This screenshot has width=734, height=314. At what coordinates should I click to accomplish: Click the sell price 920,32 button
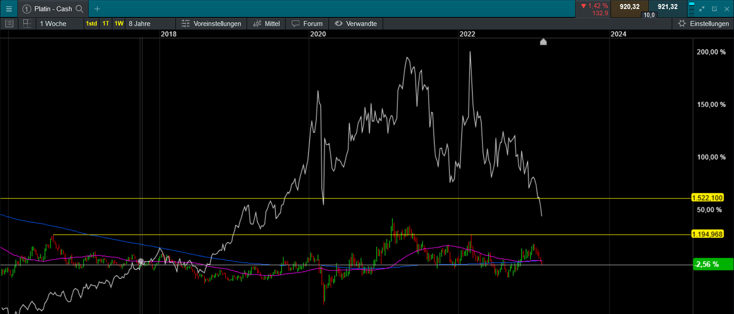point(629,7)
